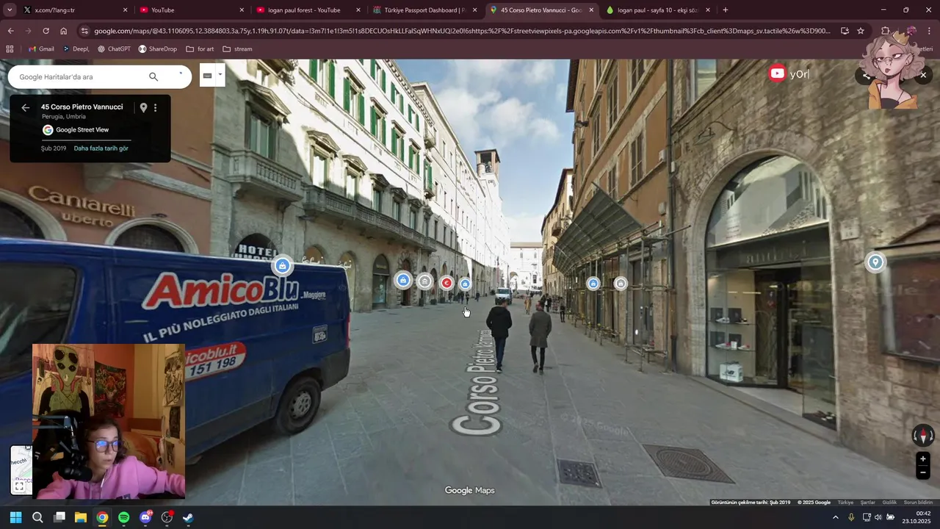Click the microphone icon in system tray
The width and height of the screenshot is (940, 529).
pos(851,517)
